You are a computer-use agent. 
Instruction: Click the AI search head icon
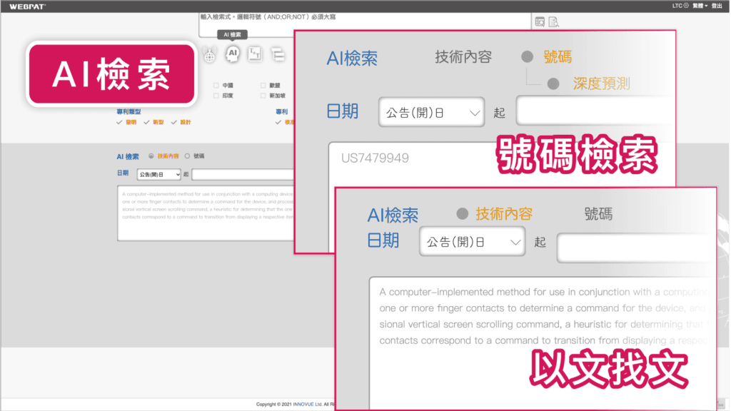[232, 54]
